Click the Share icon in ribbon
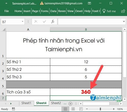The height and width of the screenshot is (112, 127). tap(123, 11)
